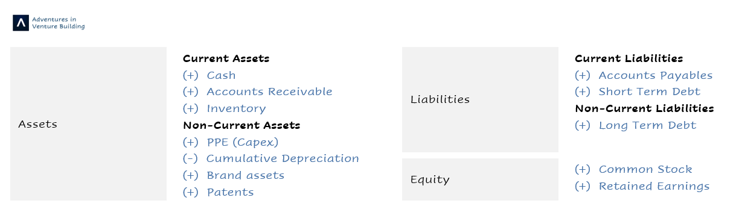The image size is (739, 221).
Task: Click the Inventory line item
Action: click(x=224, y=108)
